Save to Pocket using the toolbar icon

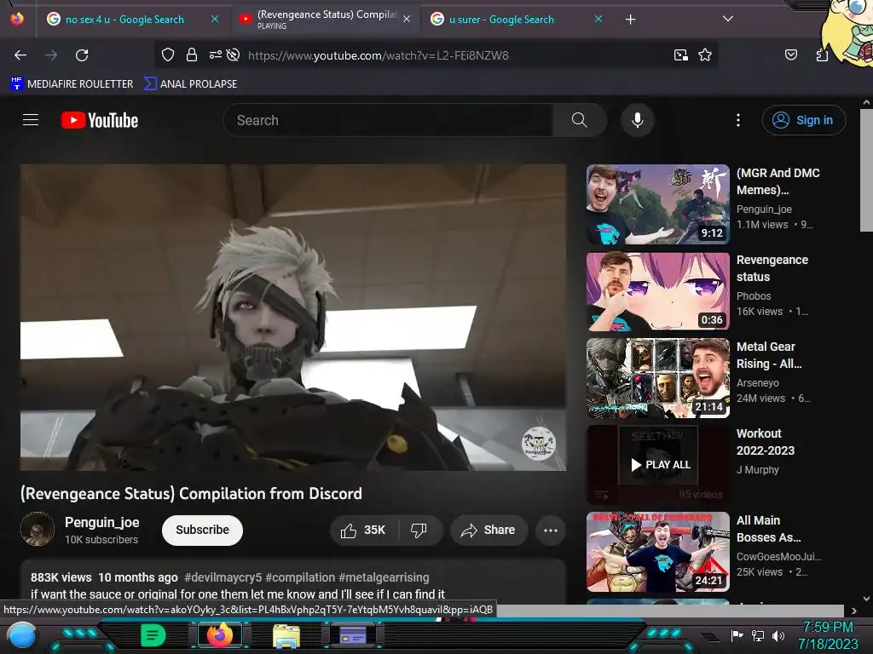pos(790,54)
